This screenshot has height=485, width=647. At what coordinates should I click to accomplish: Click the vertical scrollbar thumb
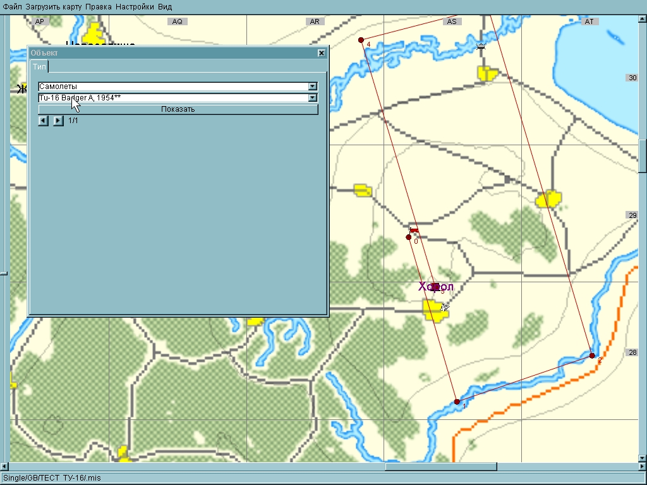(x=643, y=157)
